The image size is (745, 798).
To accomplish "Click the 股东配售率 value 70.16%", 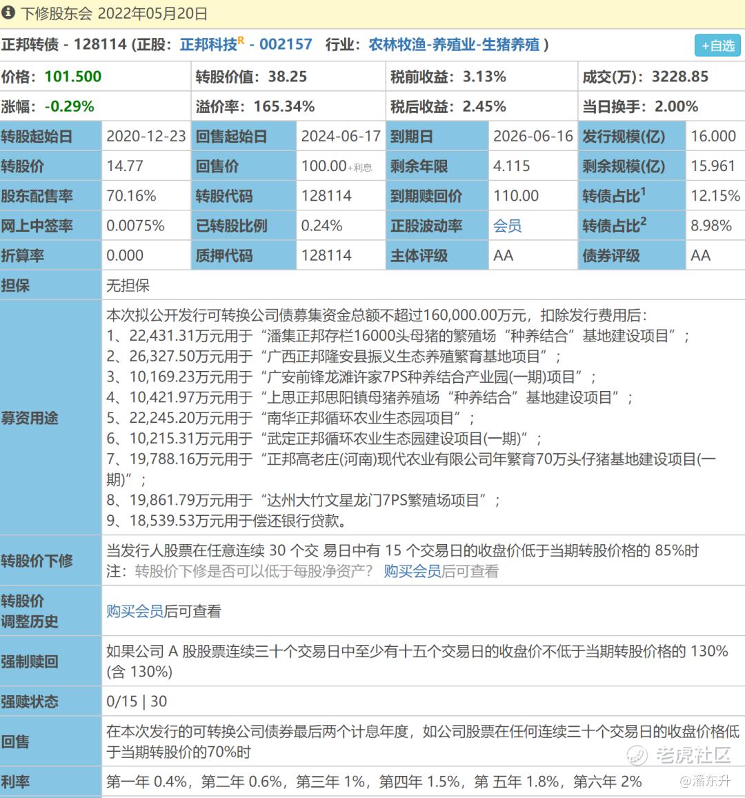I will pyautogui.click(x=131, y=195).
